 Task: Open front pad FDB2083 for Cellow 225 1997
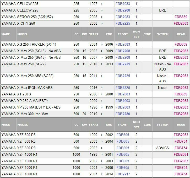123,4
